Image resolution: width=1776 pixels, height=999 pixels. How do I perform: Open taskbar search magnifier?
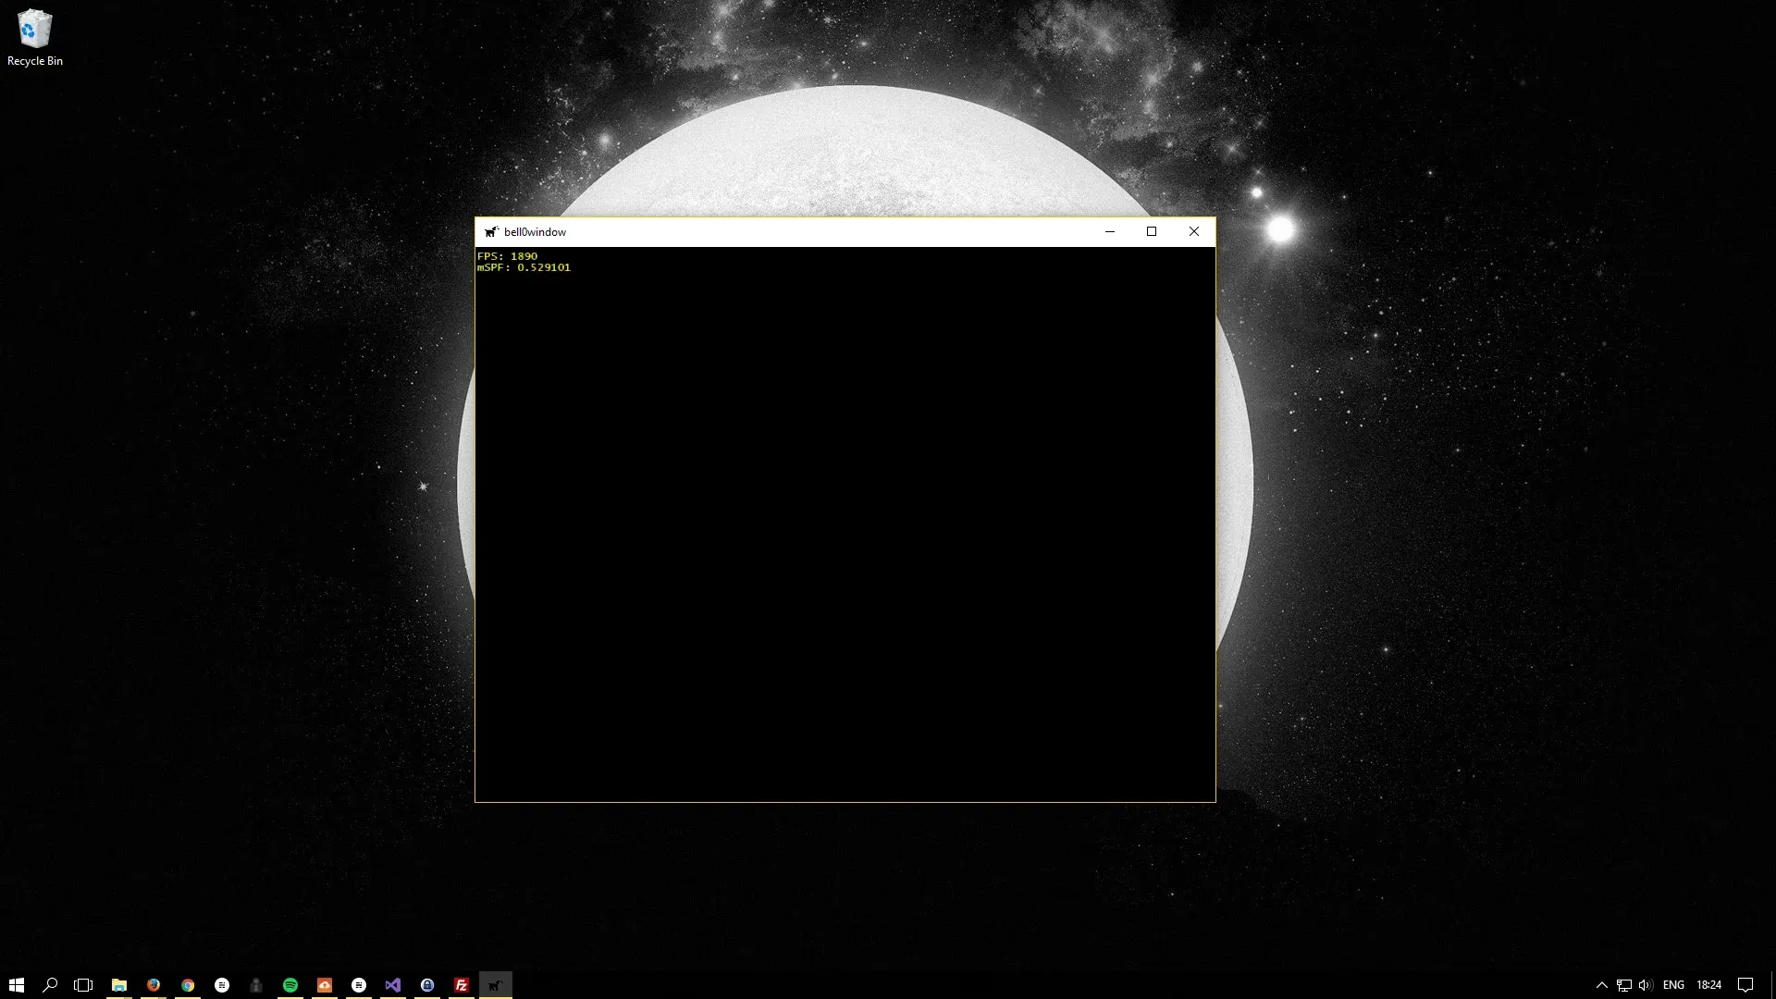tap(50, 985)
